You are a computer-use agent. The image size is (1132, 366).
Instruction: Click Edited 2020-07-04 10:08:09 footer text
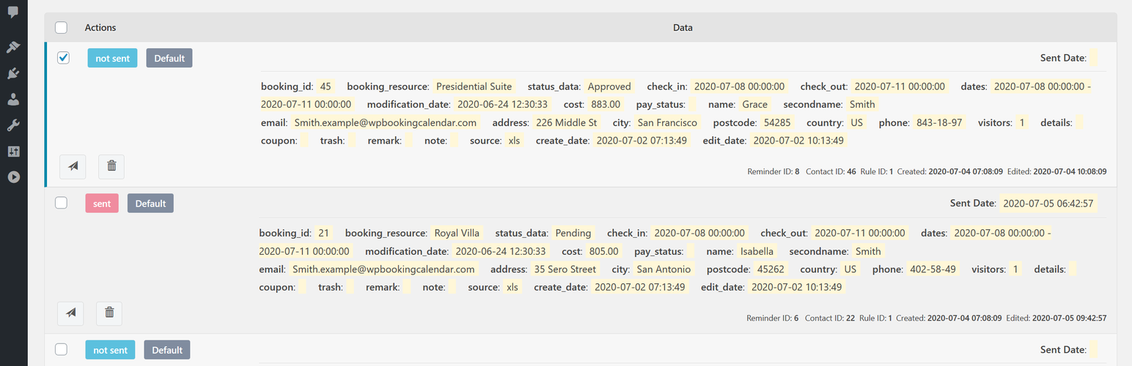(x=1056, y=171)
